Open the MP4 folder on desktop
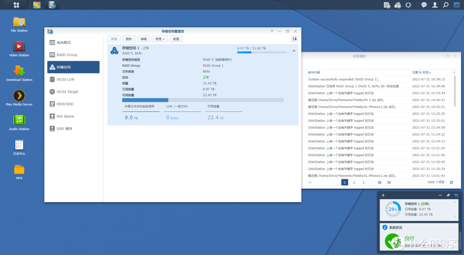 coord(19,172)
